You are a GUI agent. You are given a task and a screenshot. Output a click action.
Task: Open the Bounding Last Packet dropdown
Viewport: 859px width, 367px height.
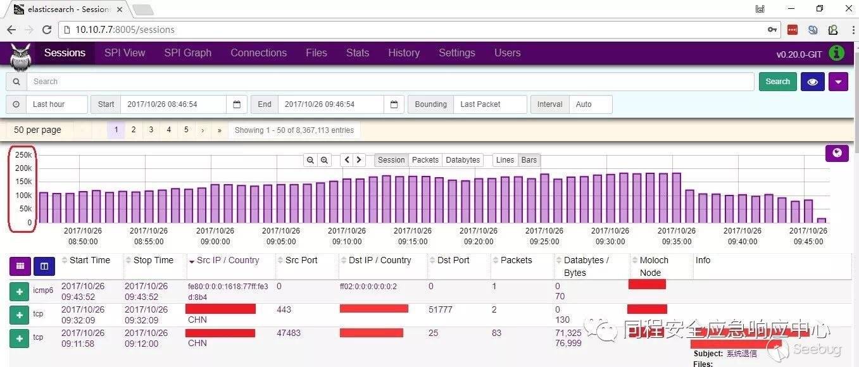pyautogui.click(x=489, y=104)
